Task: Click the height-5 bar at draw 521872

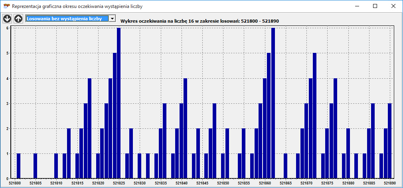Action: [x=315, y=116]
